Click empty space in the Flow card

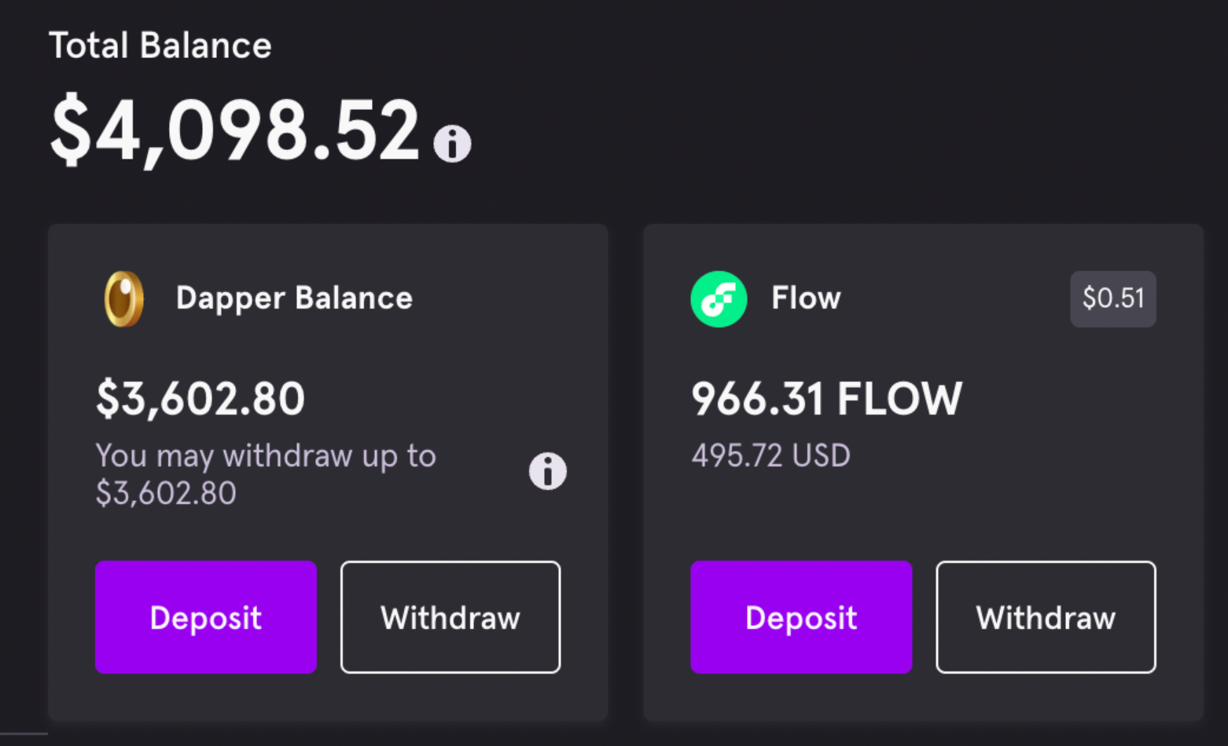tap(1022, 487)
